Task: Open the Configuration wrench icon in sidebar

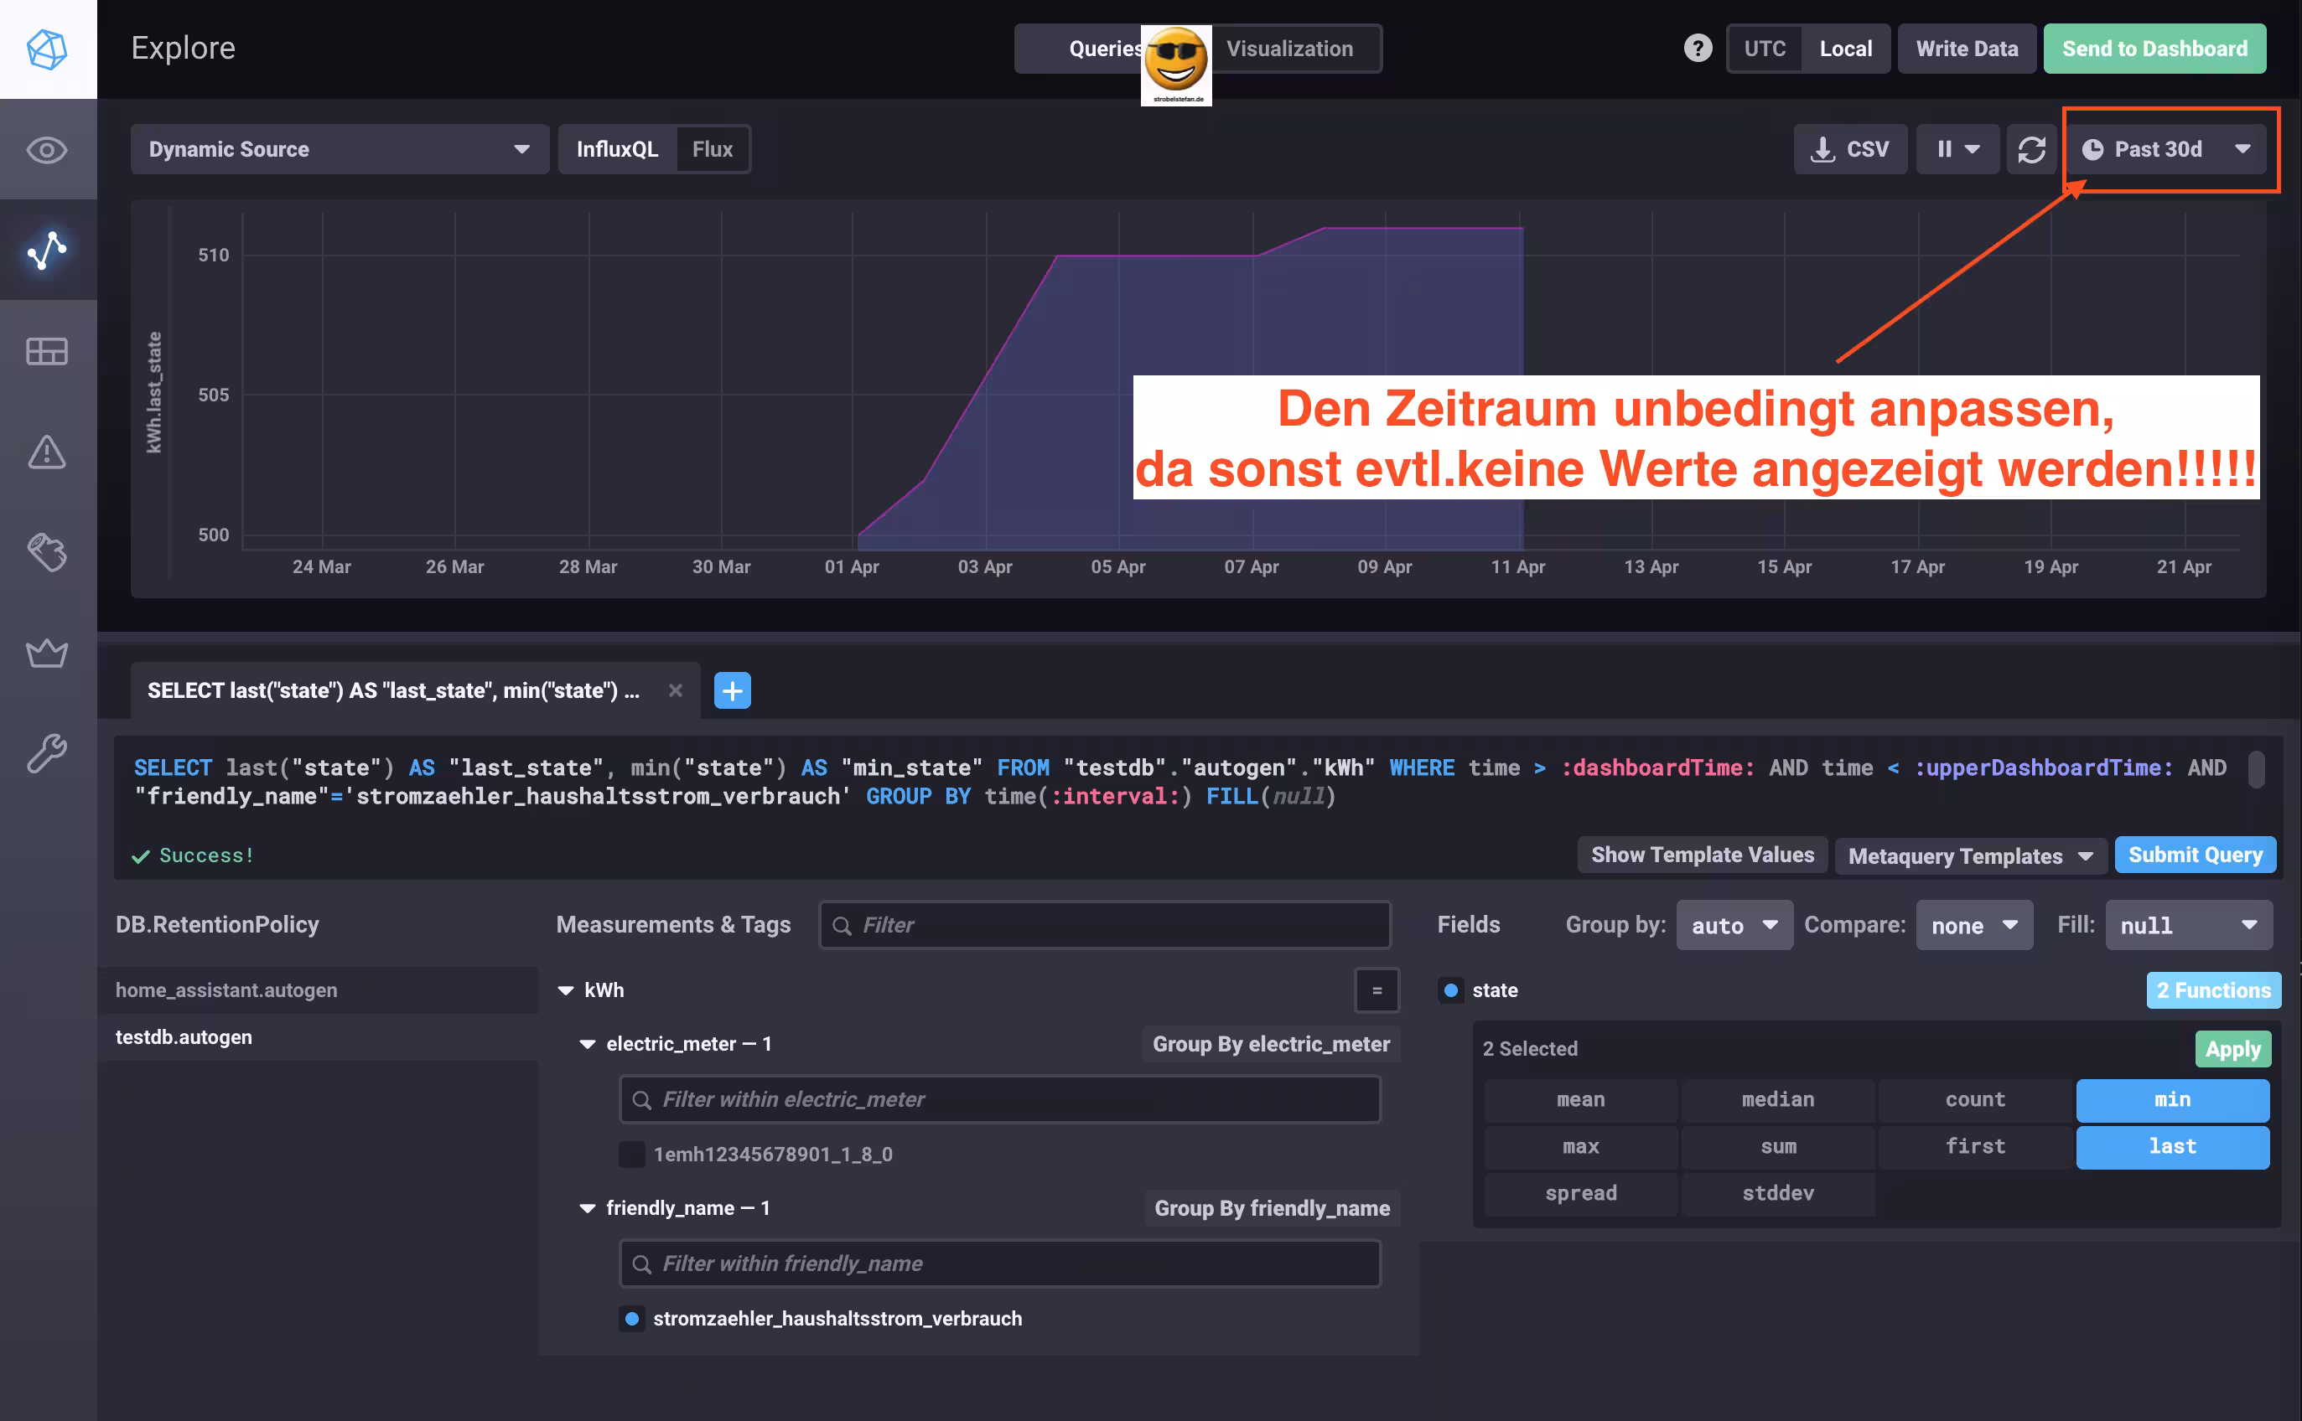Action: [47, 752]
